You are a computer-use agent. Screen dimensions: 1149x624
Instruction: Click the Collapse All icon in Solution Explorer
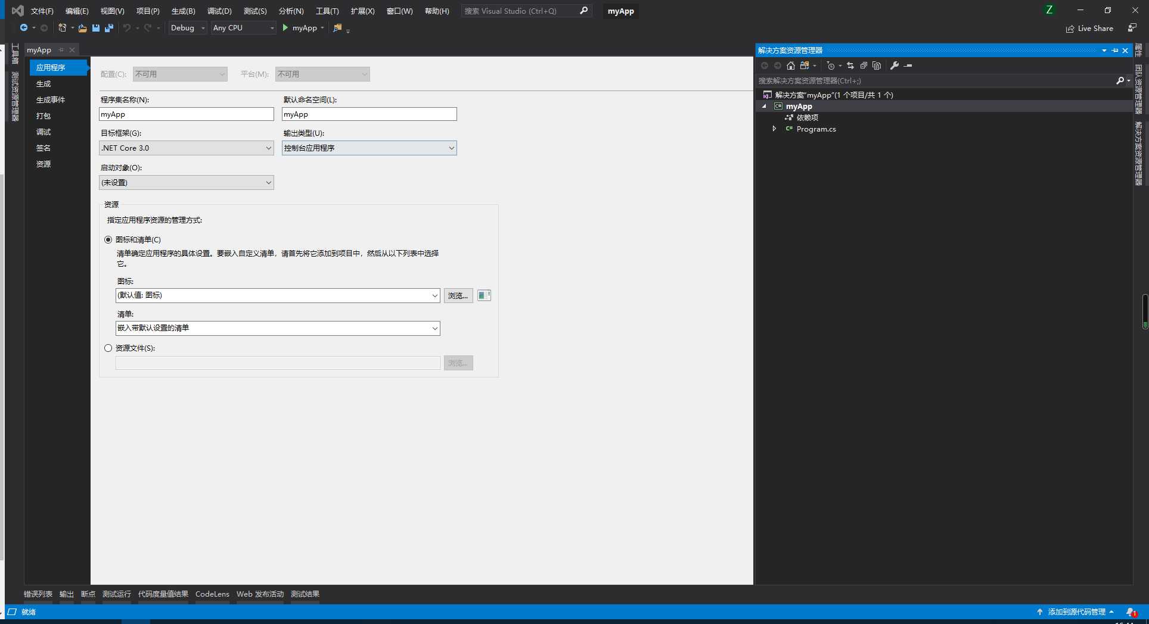click(x=864, y=65)
